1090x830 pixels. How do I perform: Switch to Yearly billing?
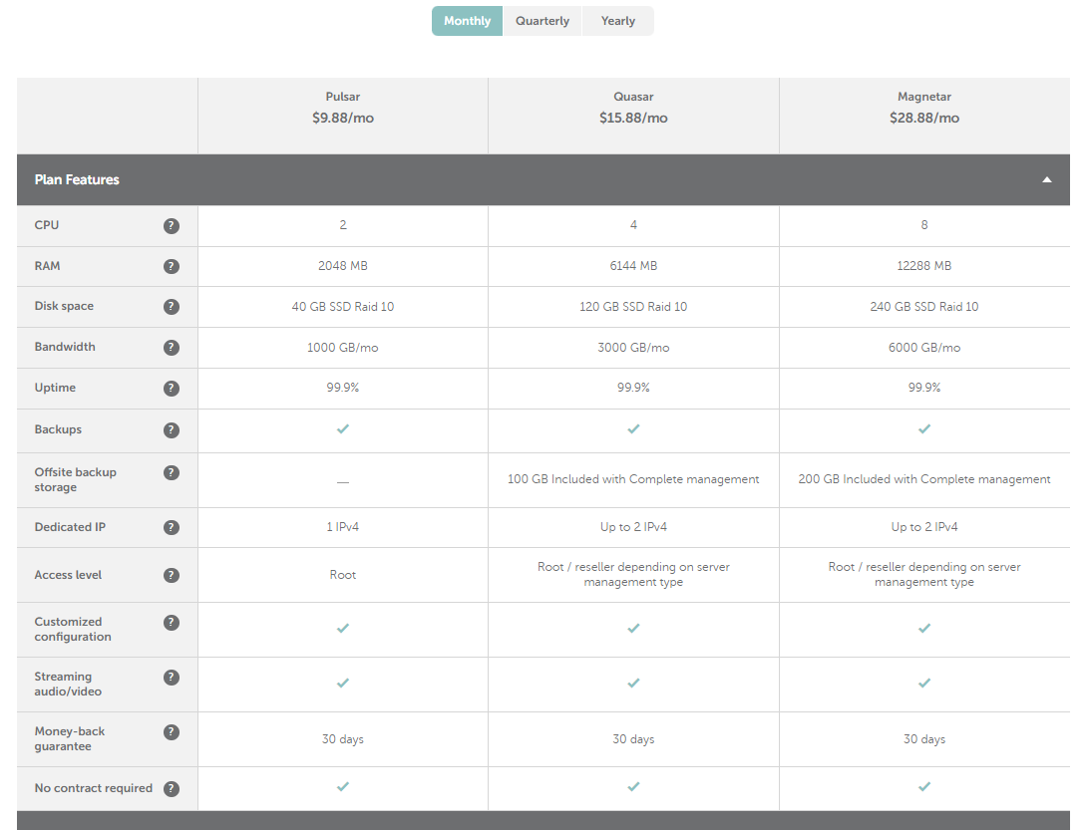(x=617, y=21)
